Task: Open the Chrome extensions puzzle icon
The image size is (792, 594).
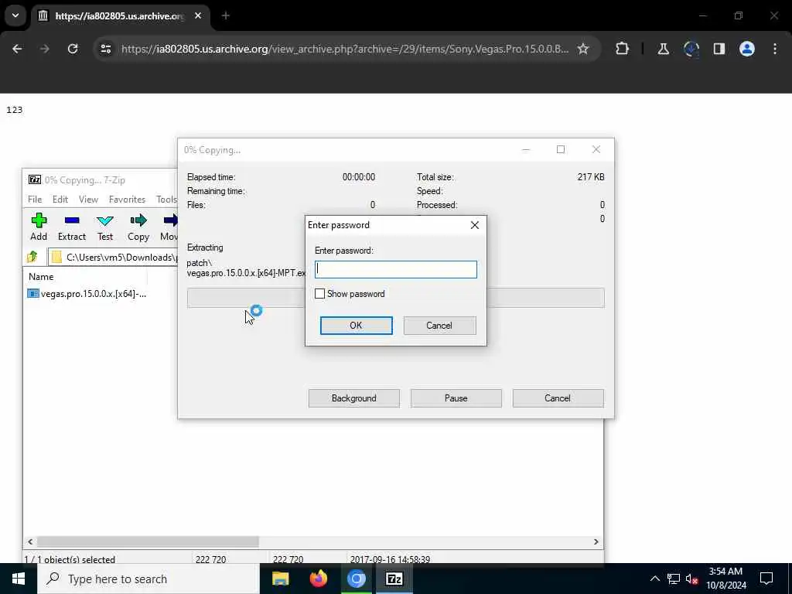Action: coord(623,49)
